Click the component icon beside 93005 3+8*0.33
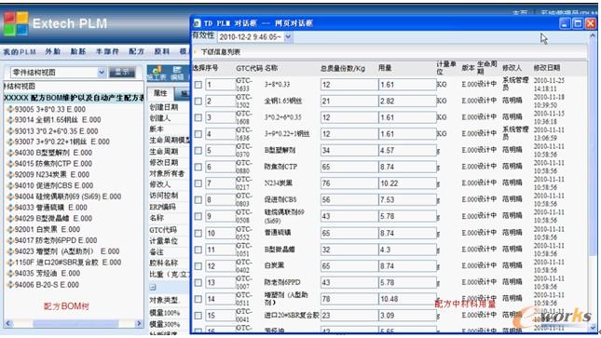Image resolution: width=601 pixels, height=338 pixels. click(x=10, y=110)
